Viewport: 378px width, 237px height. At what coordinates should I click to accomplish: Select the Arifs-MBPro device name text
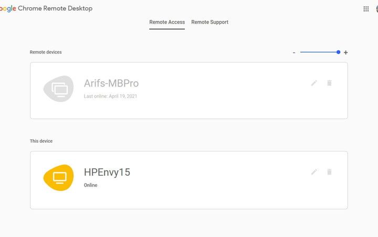[x=111, y=83]
